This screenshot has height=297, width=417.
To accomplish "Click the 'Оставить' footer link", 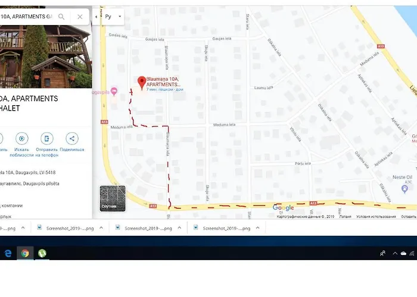I will click(409, 217).
